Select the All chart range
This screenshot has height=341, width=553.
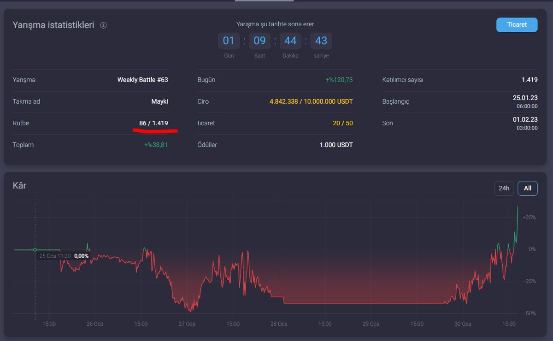point(528,188)
